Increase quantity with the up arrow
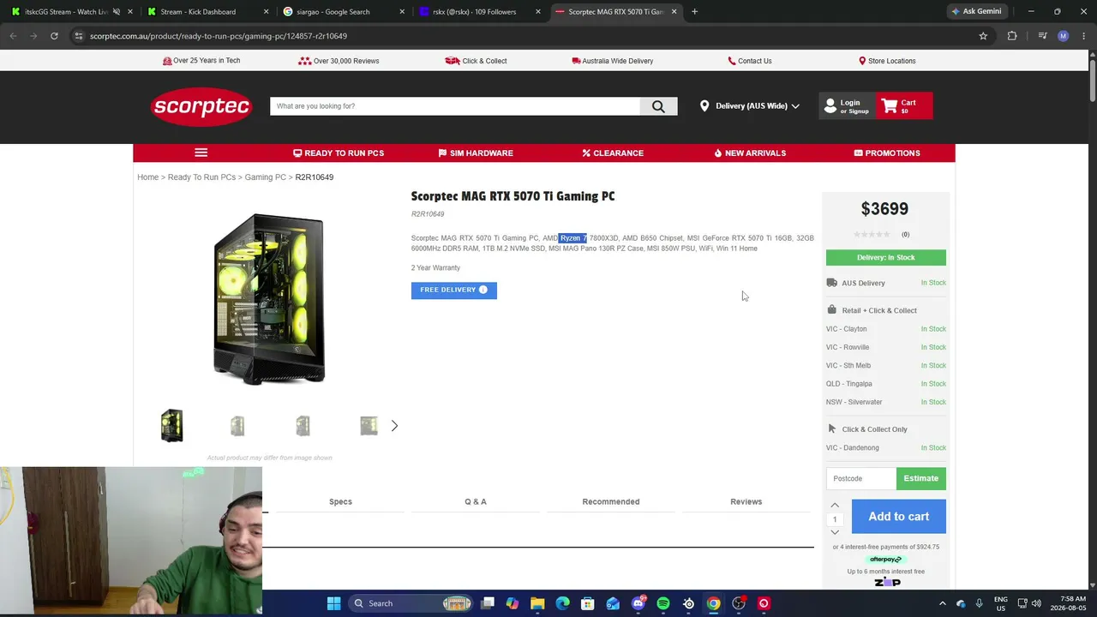 point(835,506)
